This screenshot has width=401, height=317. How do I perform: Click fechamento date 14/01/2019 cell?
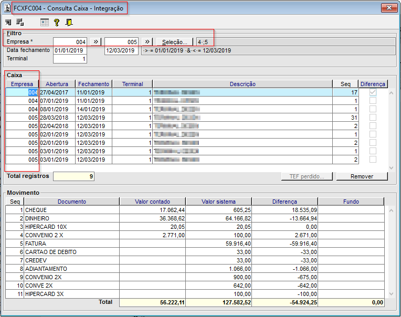pos(94,109)
